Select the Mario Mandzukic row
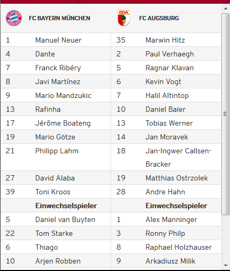 pyautogui.click(x=56, y=95)
